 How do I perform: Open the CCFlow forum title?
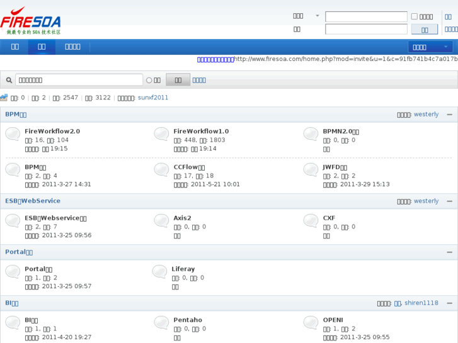point(189,167)
